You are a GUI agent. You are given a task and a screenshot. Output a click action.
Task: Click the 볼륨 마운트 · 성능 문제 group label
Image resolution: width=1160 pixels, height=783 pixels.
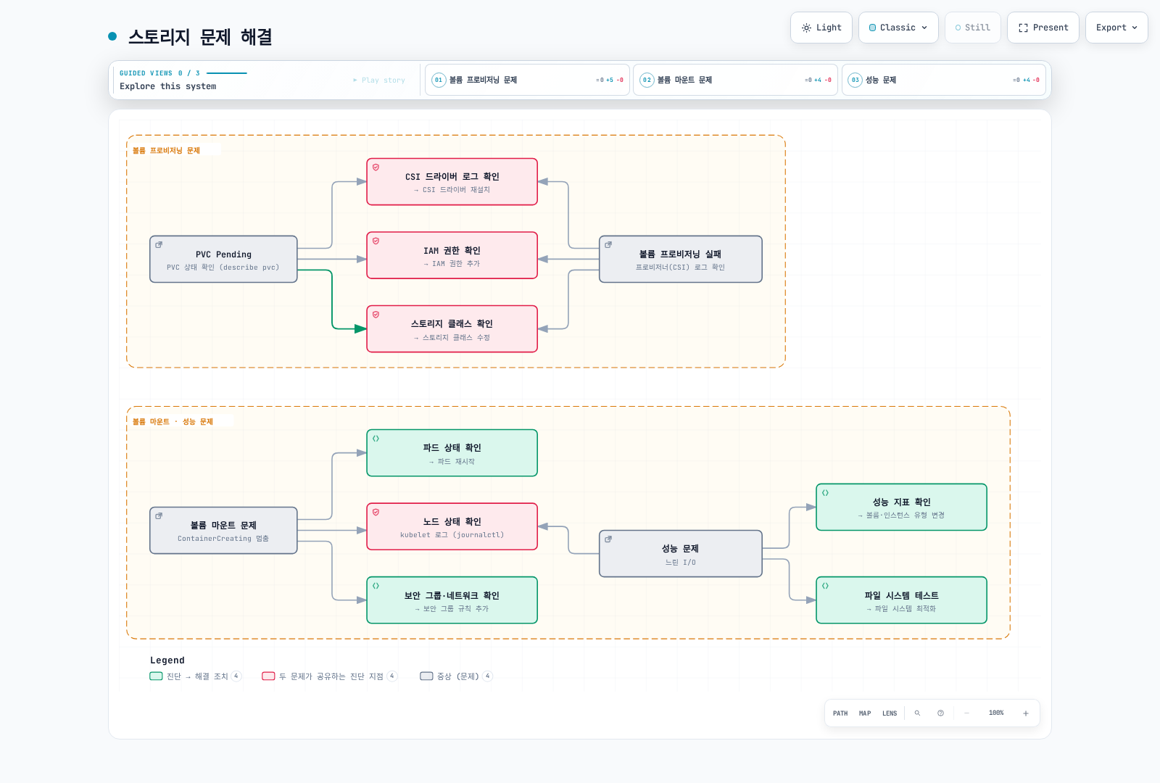pos(173,422)
